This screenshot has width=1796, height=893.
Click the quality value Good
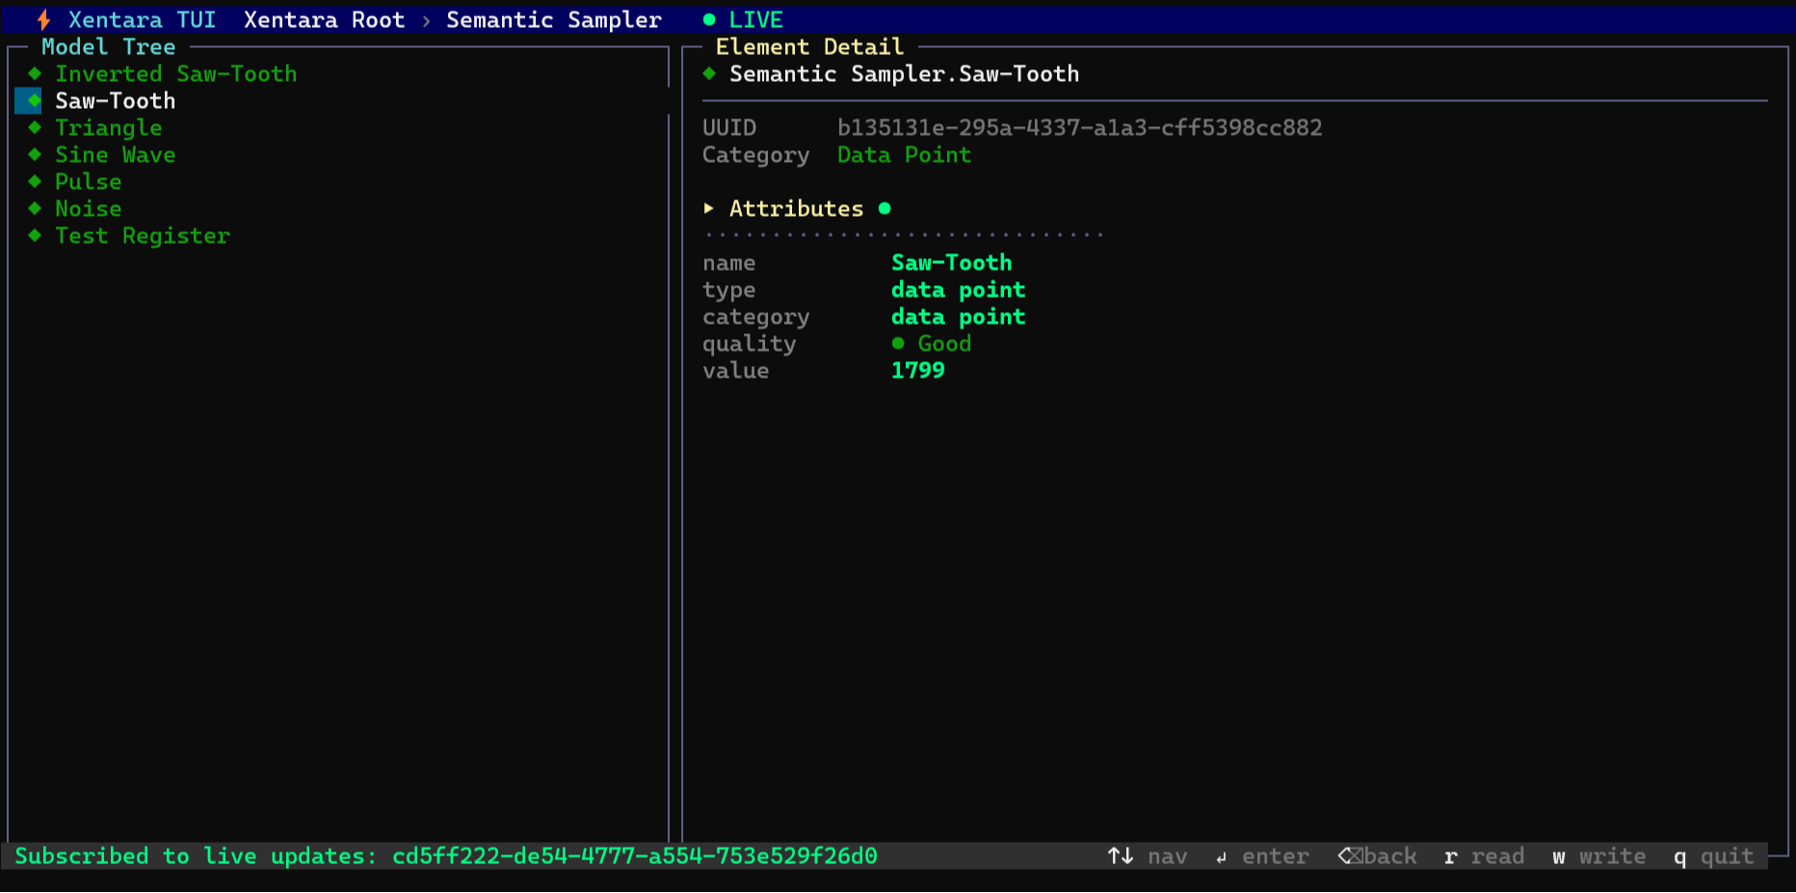click(x=945, y=343)
